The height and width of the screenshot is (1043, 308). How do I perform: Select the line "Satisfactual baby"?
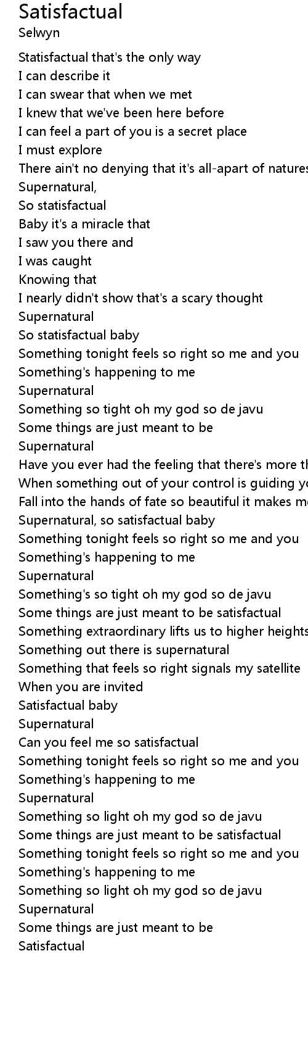coord(68,705)
